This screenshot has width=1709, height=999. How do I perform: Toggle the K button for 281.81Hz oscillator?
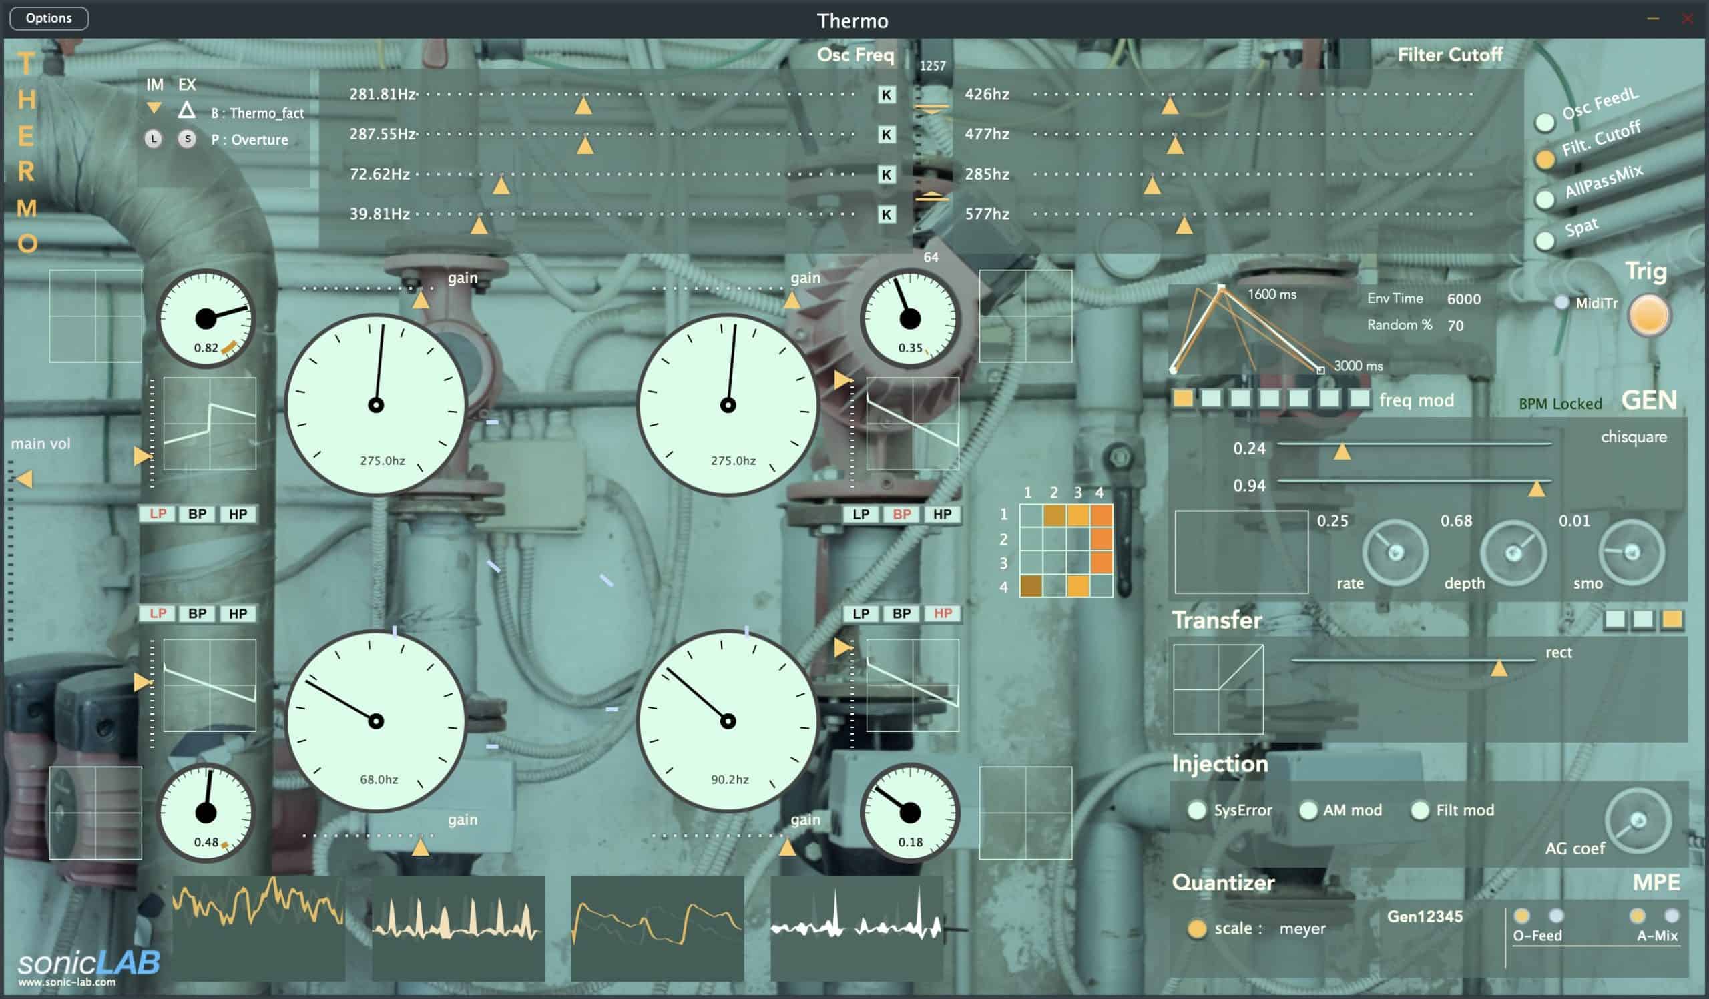(886, 95)
